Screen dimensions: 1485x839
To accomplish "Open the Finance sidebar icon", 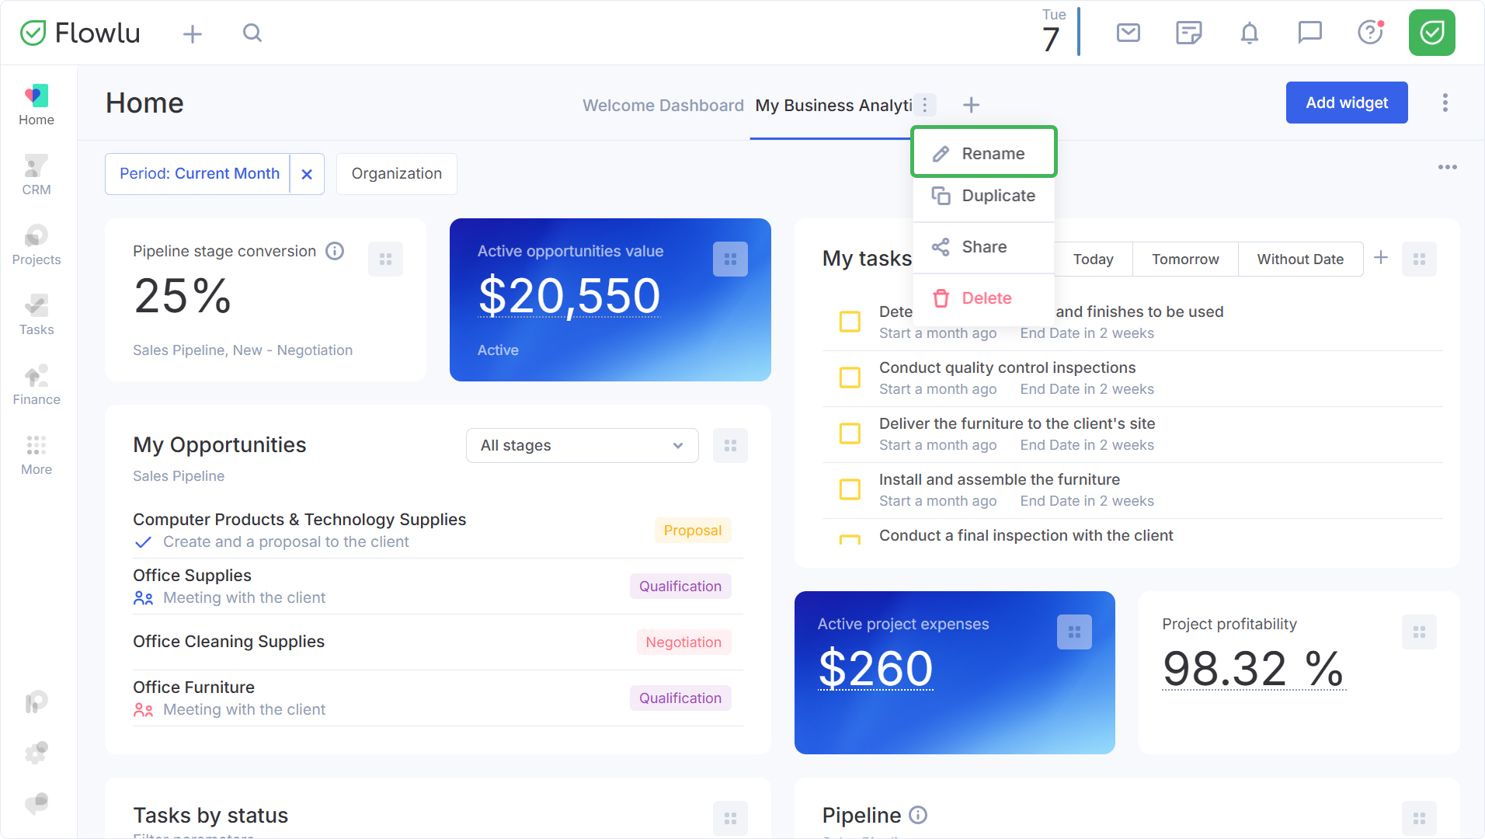I will 37,385.
